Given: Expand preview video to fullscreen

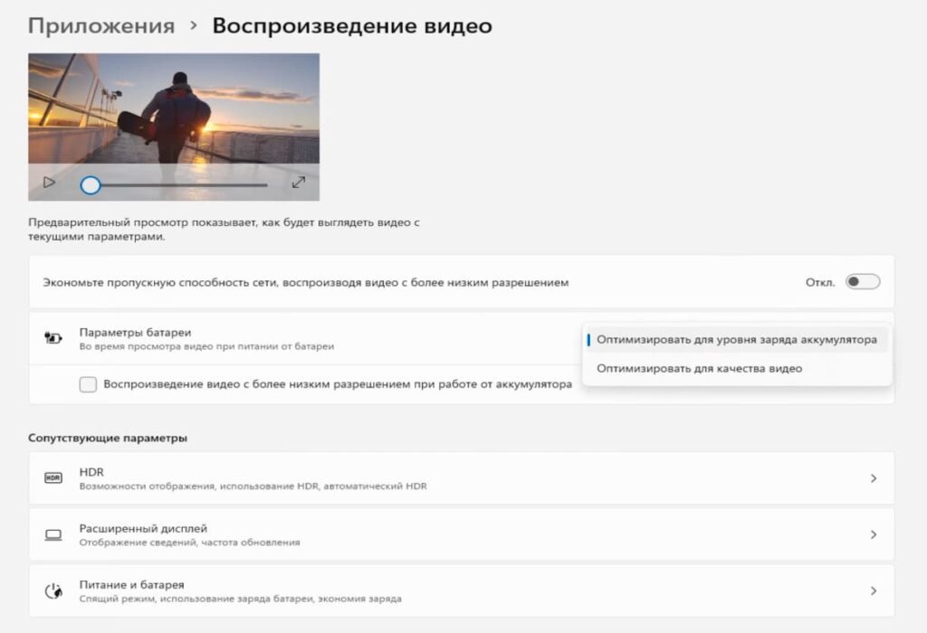Looking at the screenshot, I should (x=299, y=183).
